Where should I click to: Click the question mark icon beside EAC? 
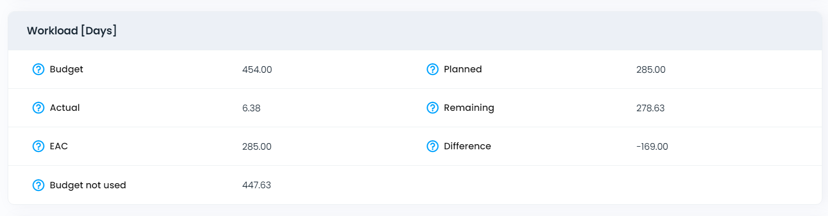coord(38,146)
